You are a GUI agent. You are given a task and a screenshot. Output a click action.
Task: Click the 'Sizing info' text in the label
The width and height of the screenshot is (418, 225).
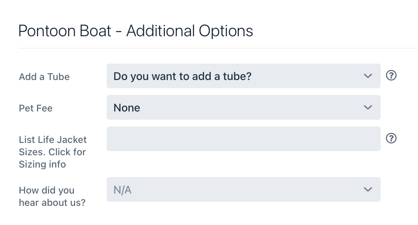42,164
